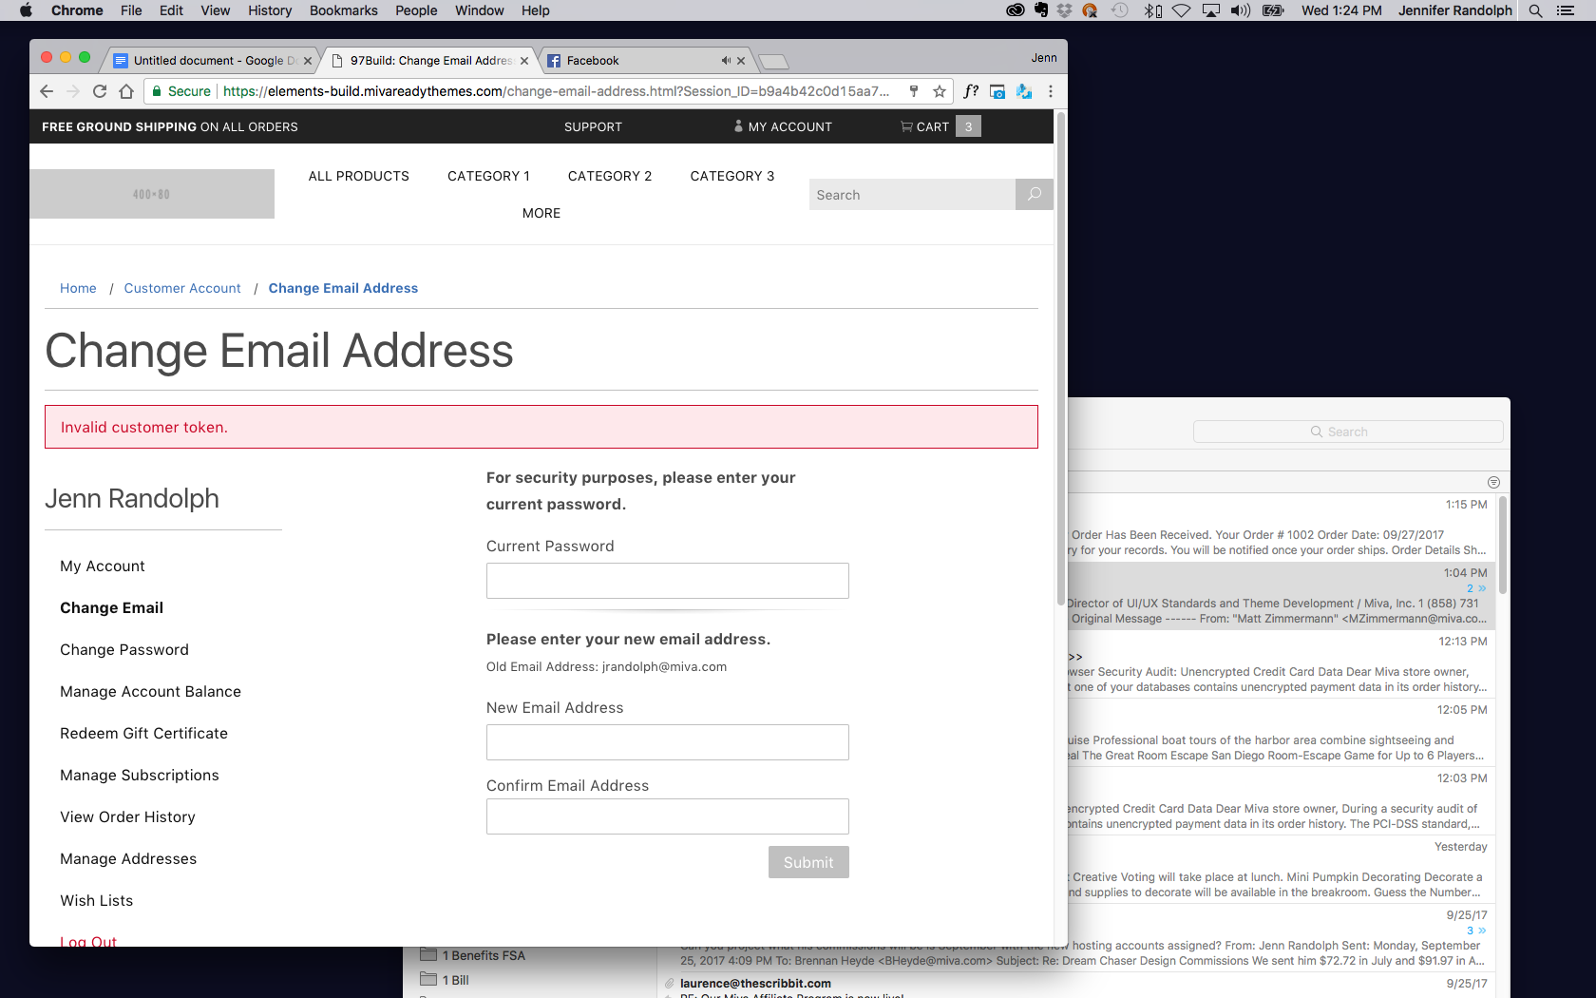Screen dimensions: 1596x998
Task: Open Notification Center in the menu bar
Action: (x=1566, y=10)
